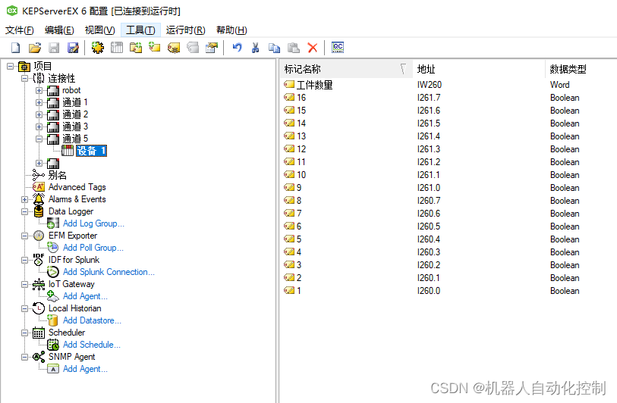Click address cell I261.0
This screenshot has height=403, width=617.
(x=429, y=188)
